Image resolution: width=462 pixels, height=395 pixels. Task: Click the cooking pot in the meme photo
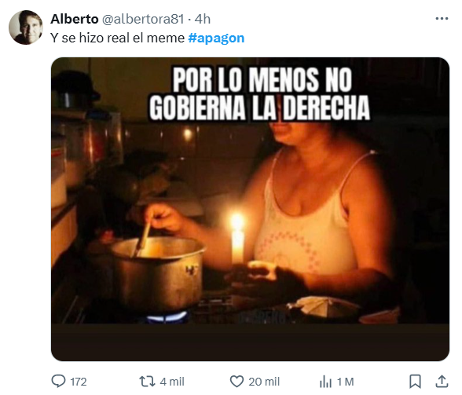click(158, 272)
